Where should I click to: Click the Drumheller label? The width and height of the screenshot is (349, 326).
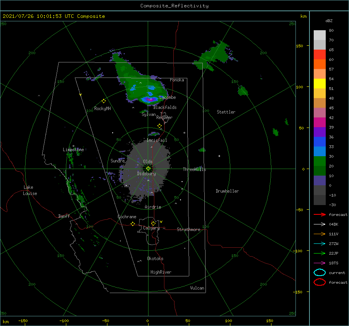(227, 191)
